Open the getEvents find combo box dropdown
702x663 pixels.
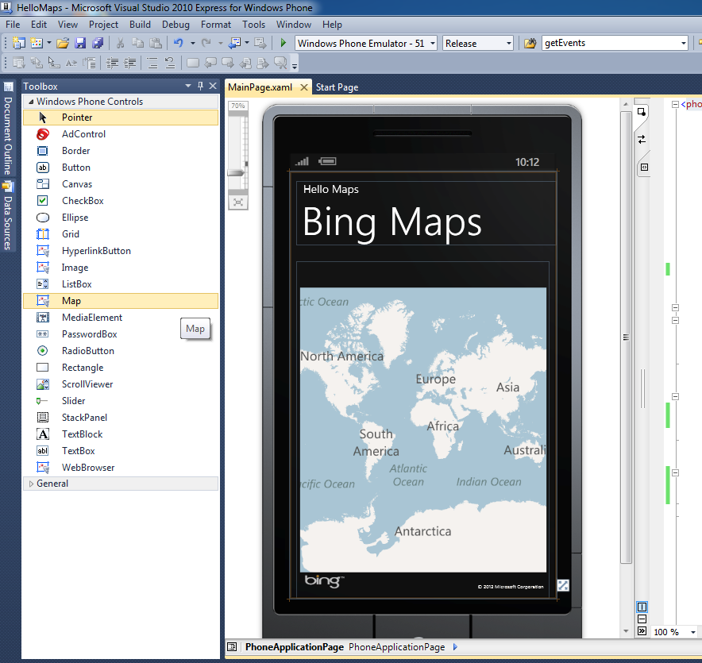coord(683,44)
